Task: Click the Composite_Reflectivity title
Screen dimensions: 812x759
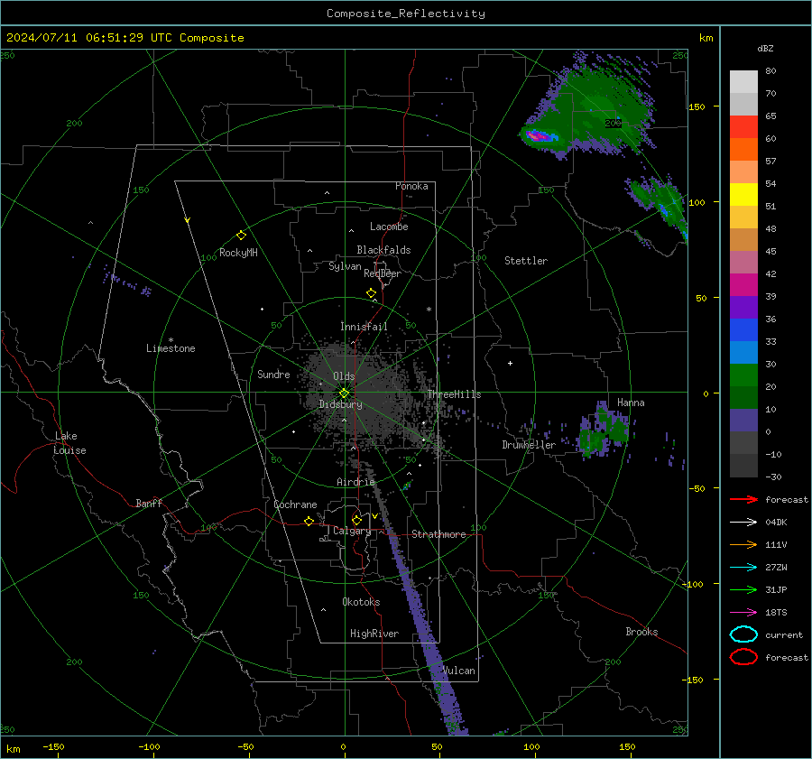Action: 406,14
